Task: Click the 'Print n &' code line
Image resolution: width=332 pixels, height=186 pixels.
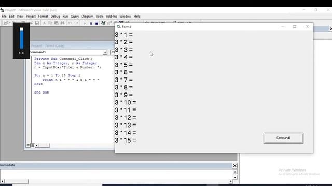Action: [x=71, y=80]
